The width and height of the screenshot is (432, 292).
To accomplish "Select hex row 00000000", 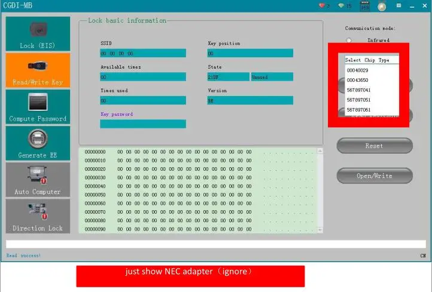I will tap(199, 152).
